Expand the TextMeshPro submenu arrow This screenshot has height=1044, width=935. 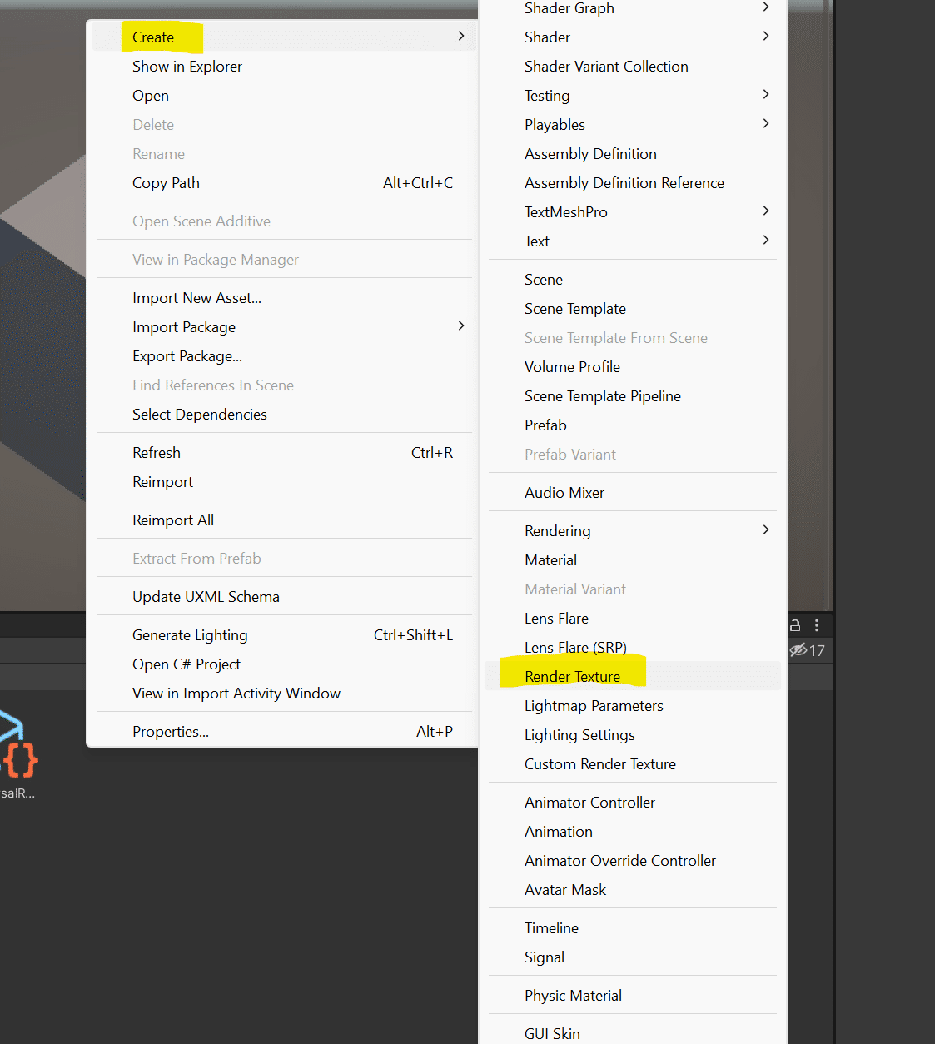pos(766,211)
